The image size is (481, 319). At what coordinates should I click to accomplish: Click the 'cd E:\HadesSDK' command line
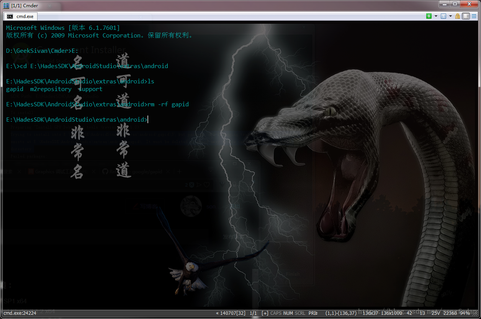pos(87,66)
